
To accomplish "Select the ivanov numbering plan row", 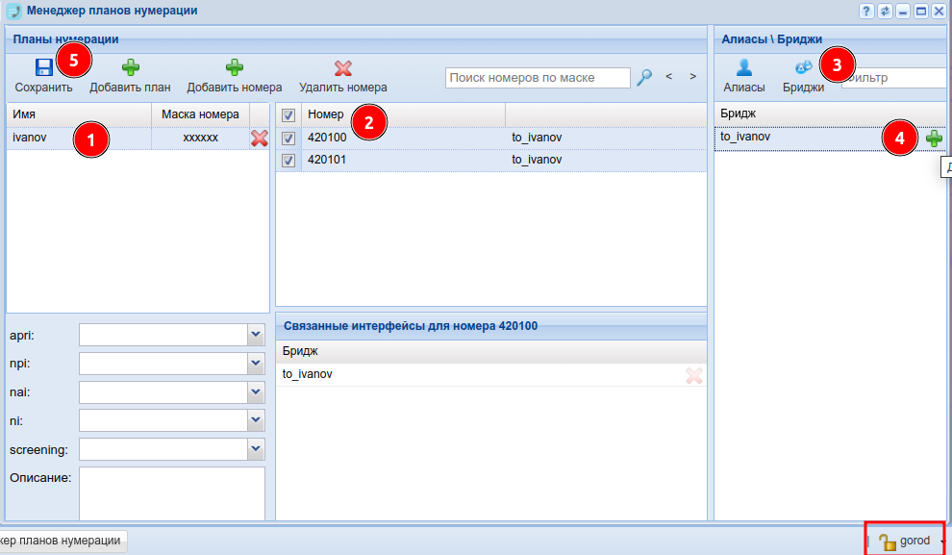I will [138, 138].
